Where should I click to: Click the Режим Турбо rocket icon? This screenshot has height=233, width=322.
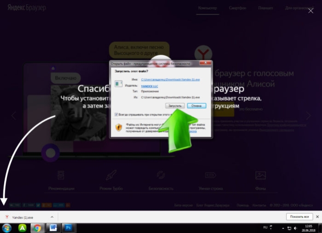point(111,175)
